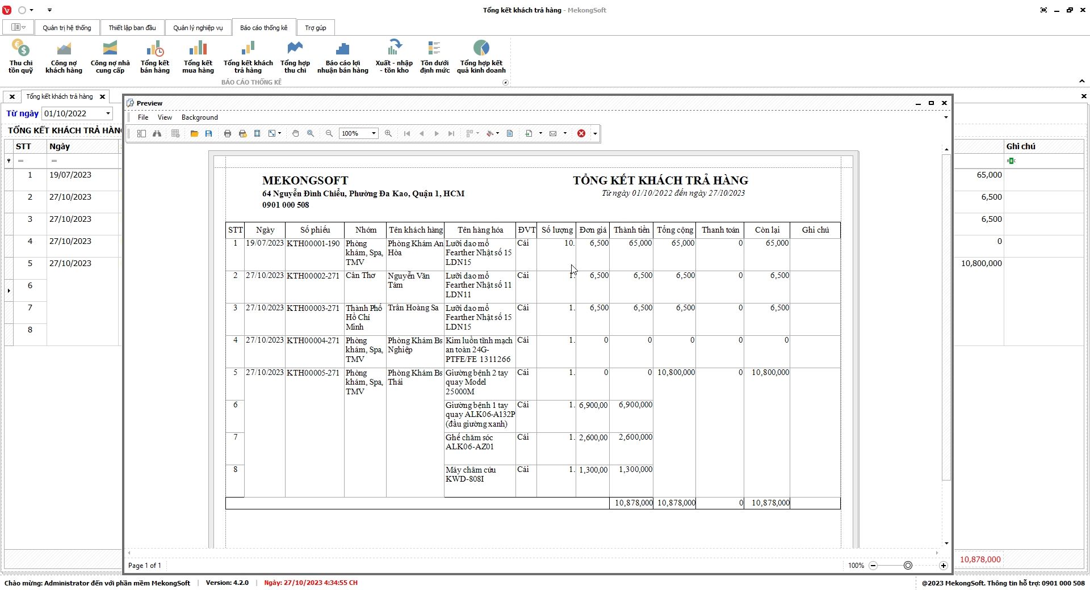Expand the 100% zoom level dropdown
This screenshot has height=590, width=1090.
click(x=374, y=133)
